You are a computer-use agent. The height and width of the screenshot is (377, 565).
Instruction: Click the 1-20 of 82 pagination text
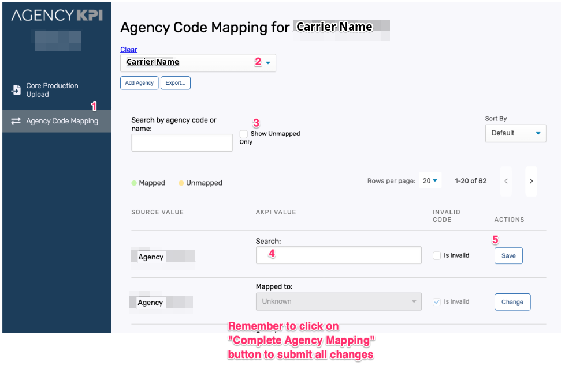471,181
